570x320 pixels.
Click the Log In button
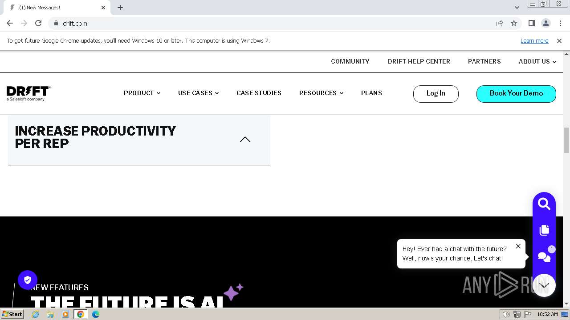[436, 93]
